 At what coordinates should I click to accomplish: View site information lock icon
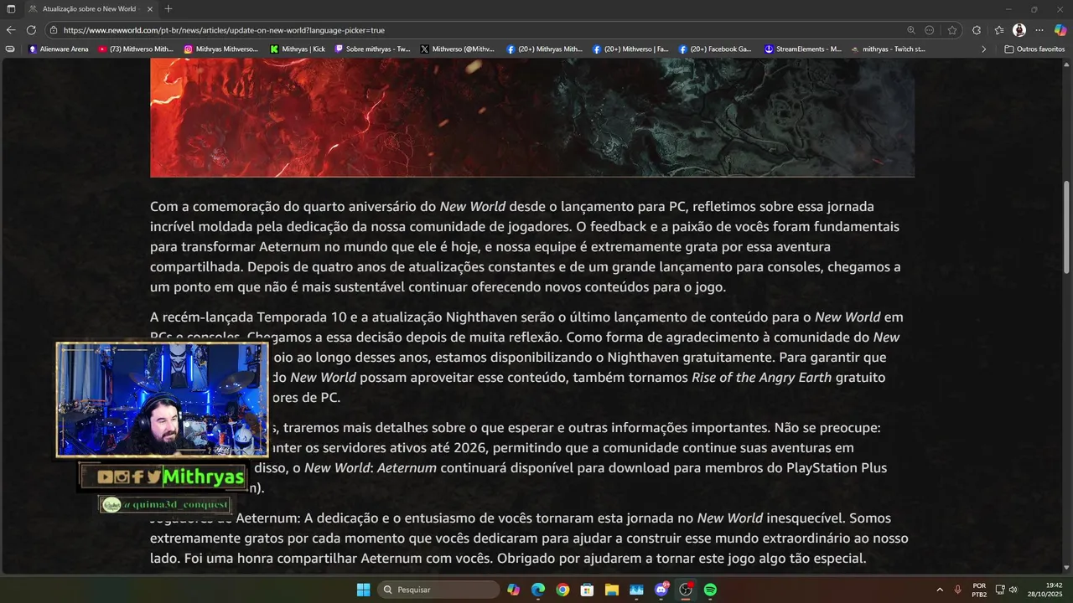coord(54,30)
